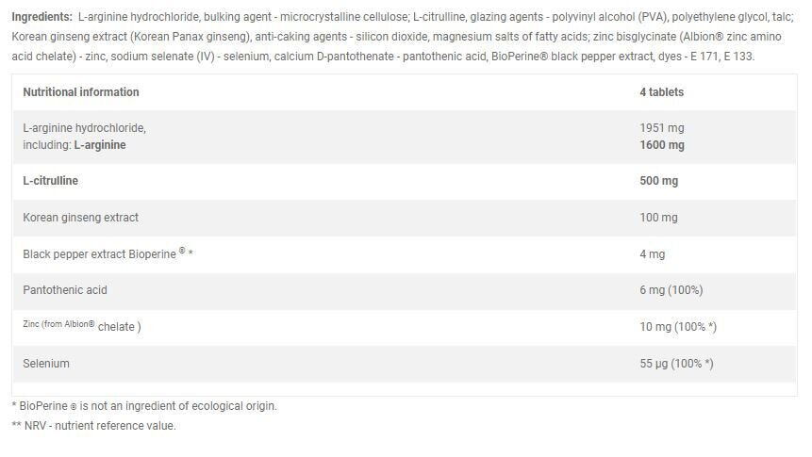Click the Nutritional information table header

coord(80,92)
